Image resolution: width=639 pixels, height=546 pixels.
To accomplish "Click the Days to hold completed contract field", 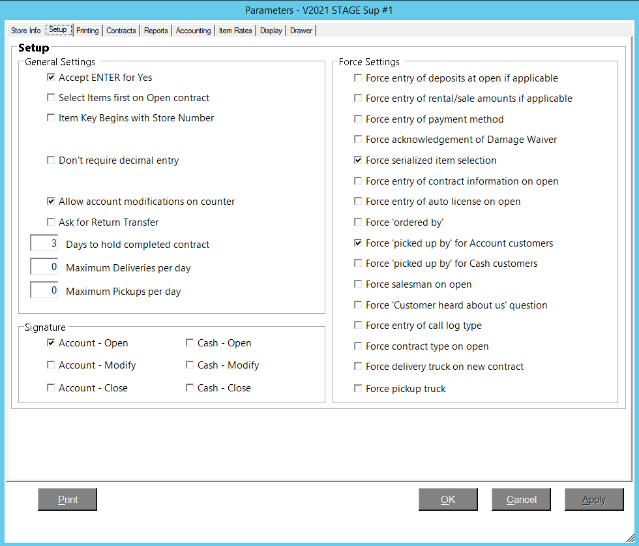I will tap(44, 244).
